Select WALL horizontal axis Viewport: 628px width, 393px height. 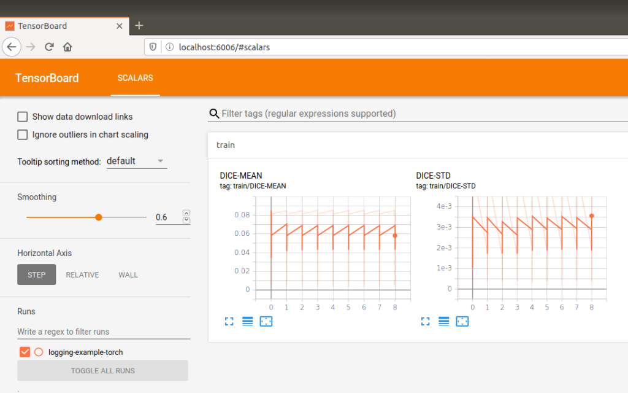[128, 274]
